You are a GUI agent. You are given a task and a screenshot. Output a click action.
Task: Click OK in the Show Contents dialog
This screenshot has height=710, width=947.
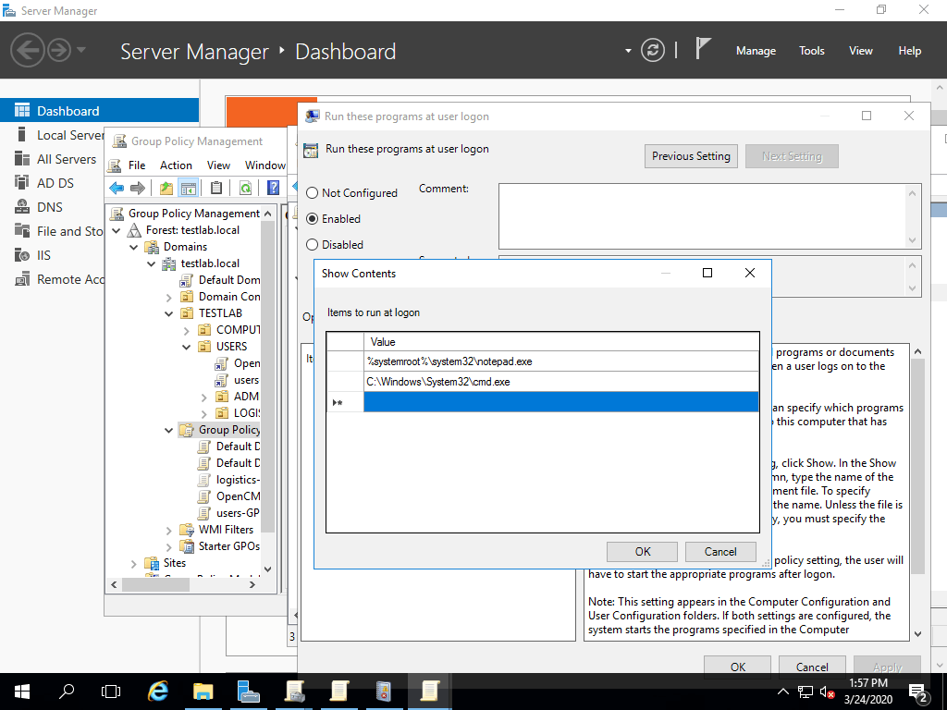click(643, 551)
